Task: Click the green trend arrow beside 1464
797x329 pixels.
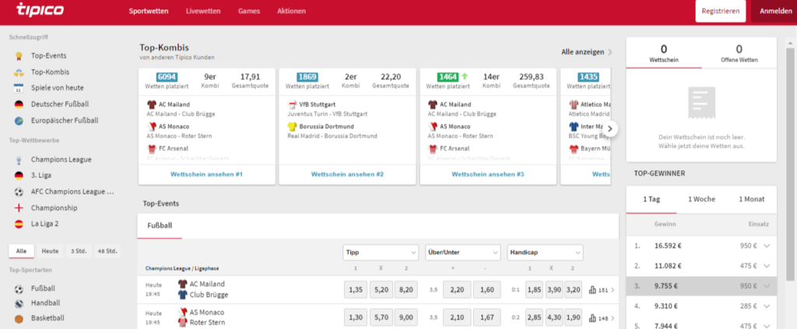Action: [464, 77]
